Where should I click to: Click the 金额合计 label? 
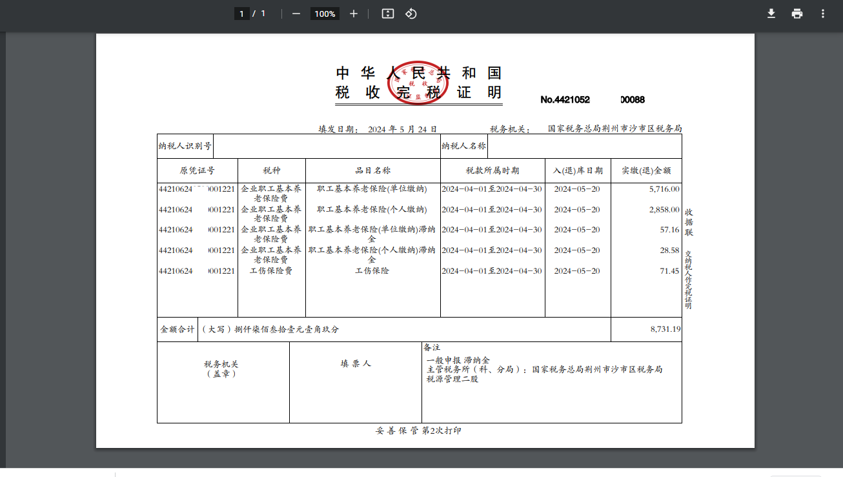(x=178, y=329)
